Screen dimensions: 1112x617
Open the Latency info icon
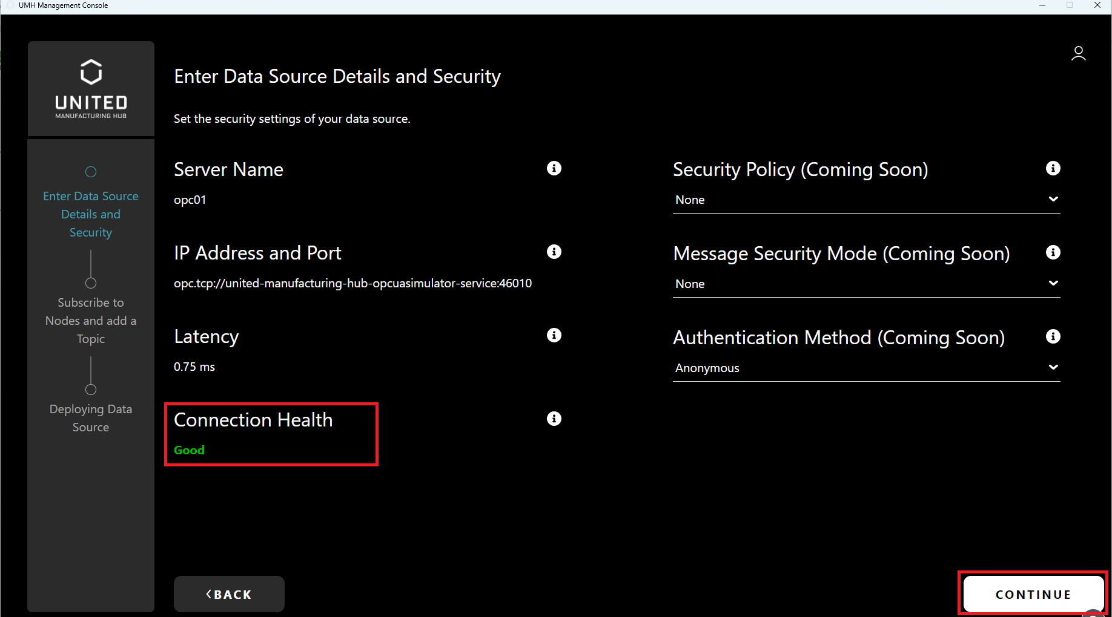click(554, 335)
